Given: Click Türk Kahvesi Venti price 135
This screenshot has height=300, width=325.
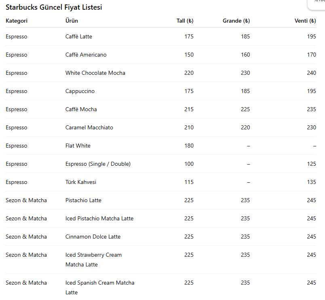Looking at the screenshot, I should point(311,182).
